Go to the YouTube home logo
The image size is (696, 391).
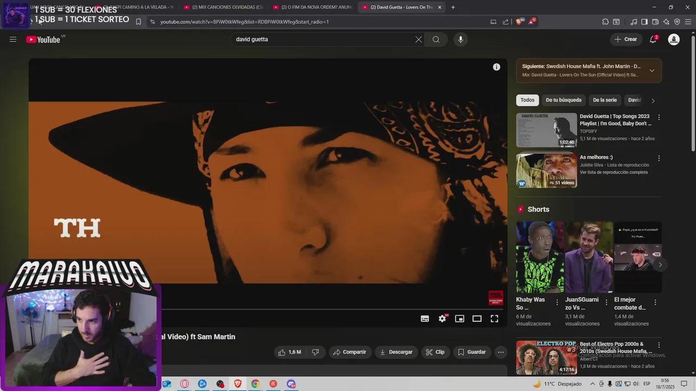pos(43,39)
